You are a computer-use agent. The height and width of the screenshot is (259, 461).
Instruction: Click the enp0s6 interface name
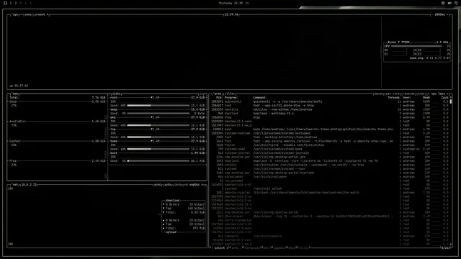click(194, 185)
